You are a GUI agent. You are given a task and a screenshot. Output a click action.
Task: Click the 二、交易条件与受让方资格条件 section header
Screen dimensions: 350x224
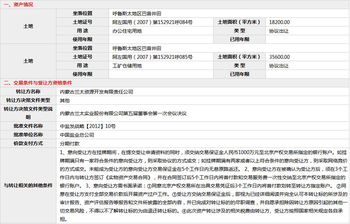pyautogui.click(x=38, y=83)
